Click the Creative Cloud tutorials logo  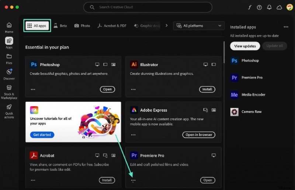click(x=34, y=110)
